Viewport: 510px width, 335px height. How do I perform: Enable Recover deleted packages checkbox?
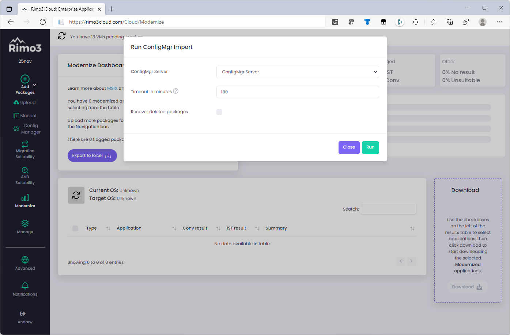[x=219, y=112]
